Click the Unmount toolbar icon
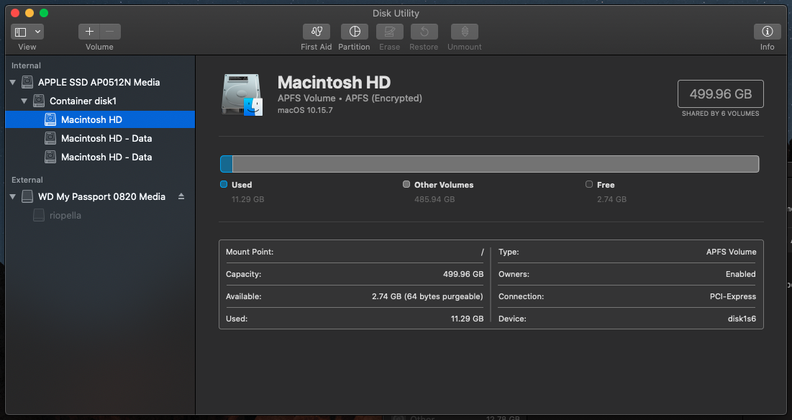Viewport: 792px width, 420px height. coord(465,32)
